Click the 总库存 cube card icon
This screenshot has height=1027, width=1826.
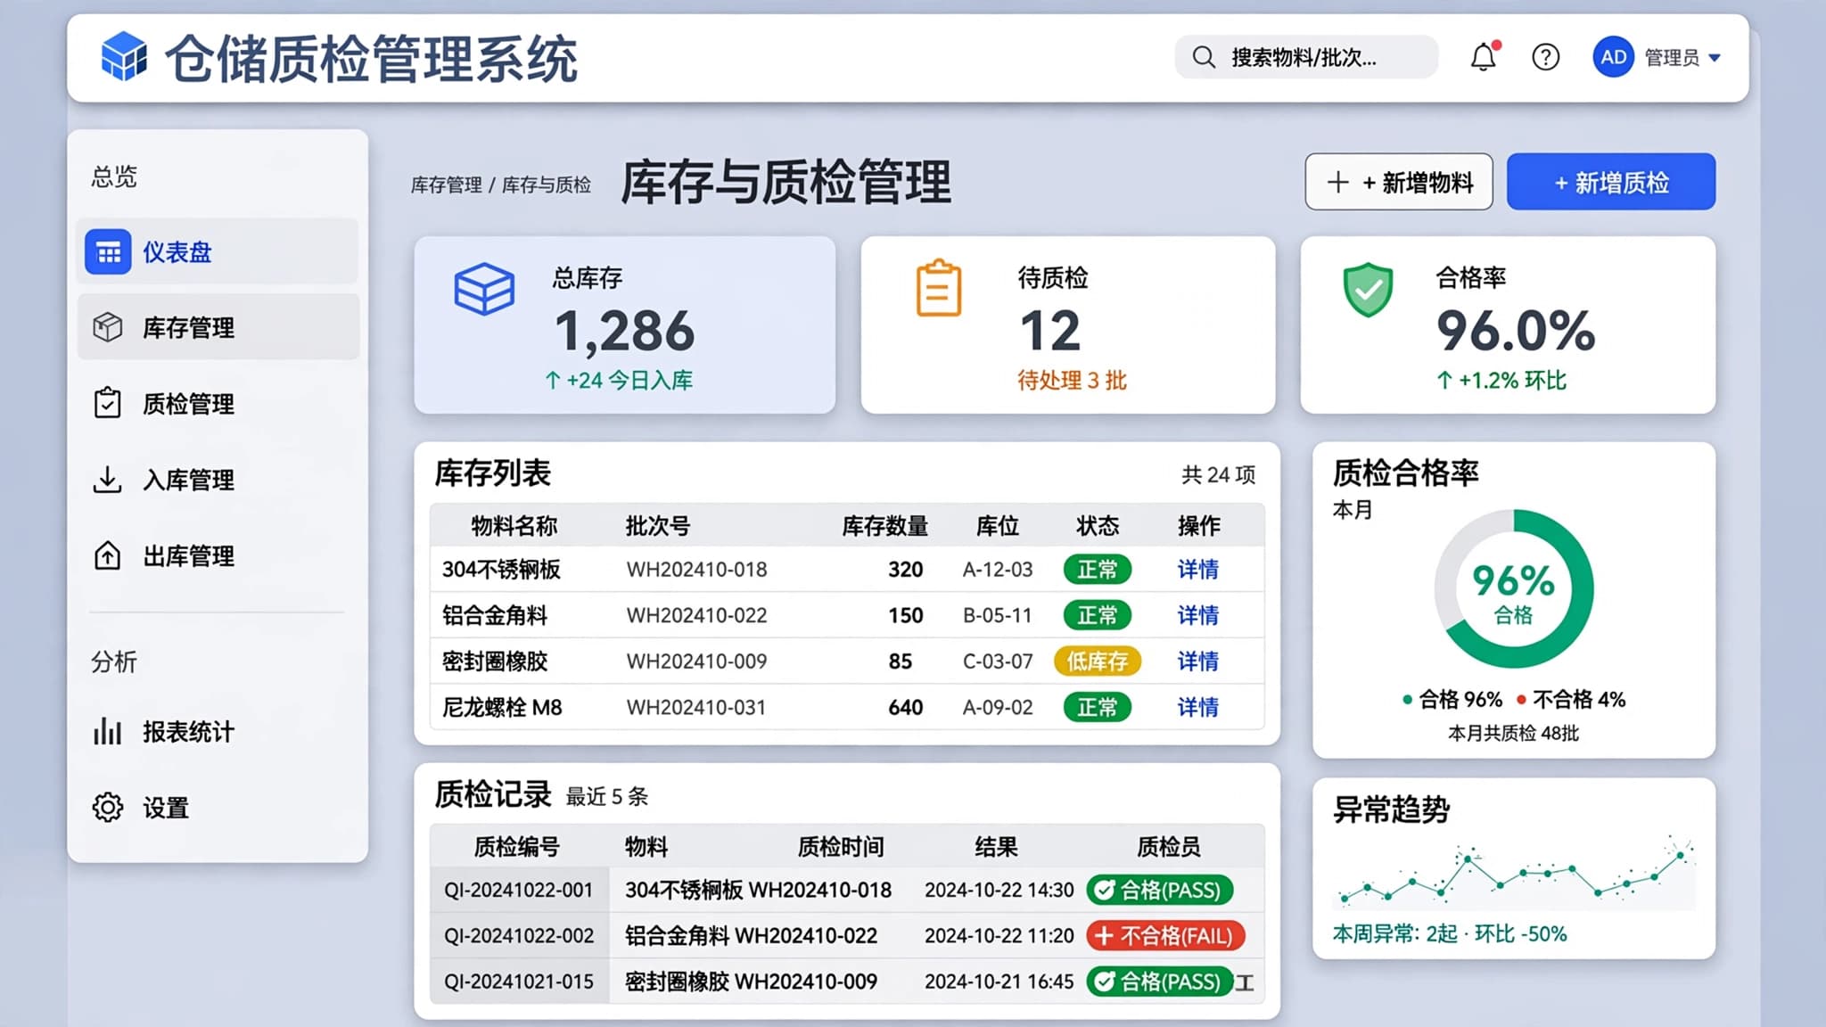[x=484, y=289]
